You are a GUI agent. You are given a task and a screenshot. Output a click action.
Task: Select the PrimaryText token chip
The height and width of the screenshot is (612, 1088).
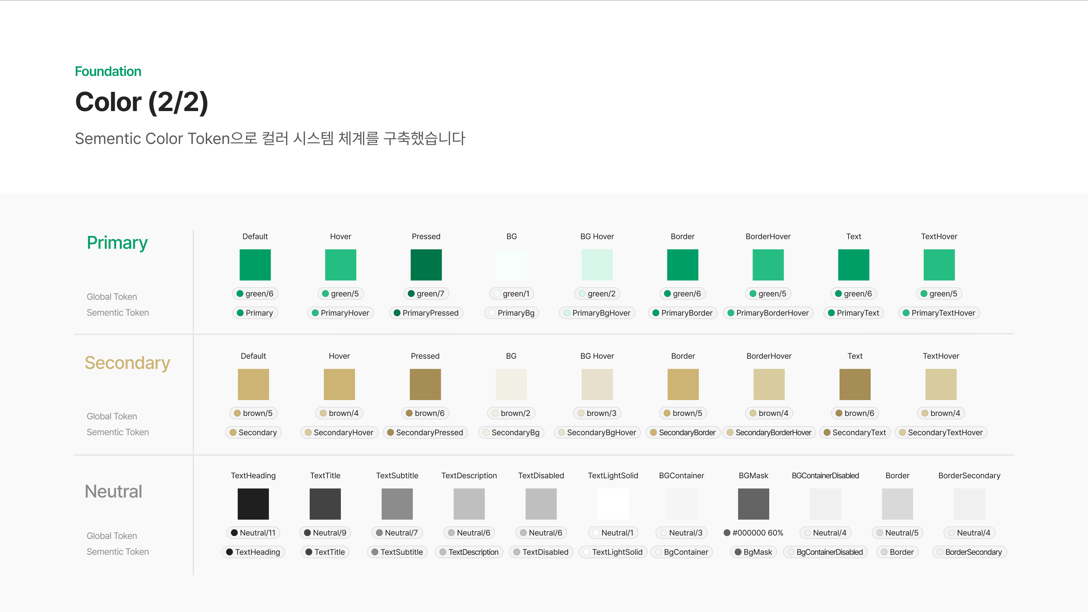tap(853, 313)
